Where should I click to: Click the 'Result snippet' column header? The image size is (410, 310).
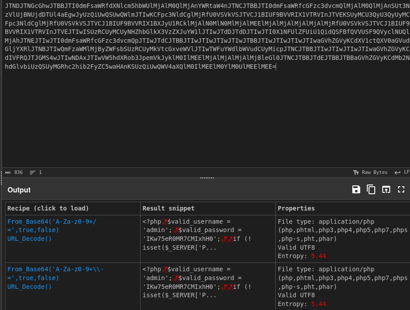tap(168, 208)
